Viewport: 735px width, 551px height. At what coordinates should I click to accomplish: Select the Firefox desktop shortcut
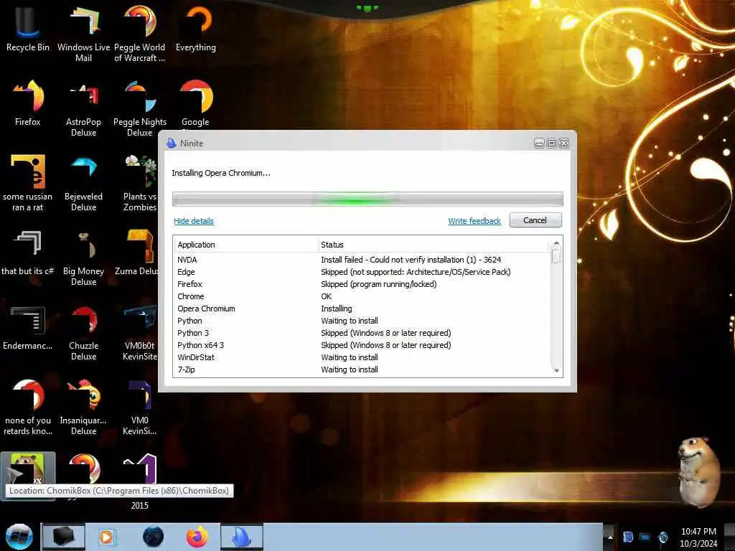28,103
